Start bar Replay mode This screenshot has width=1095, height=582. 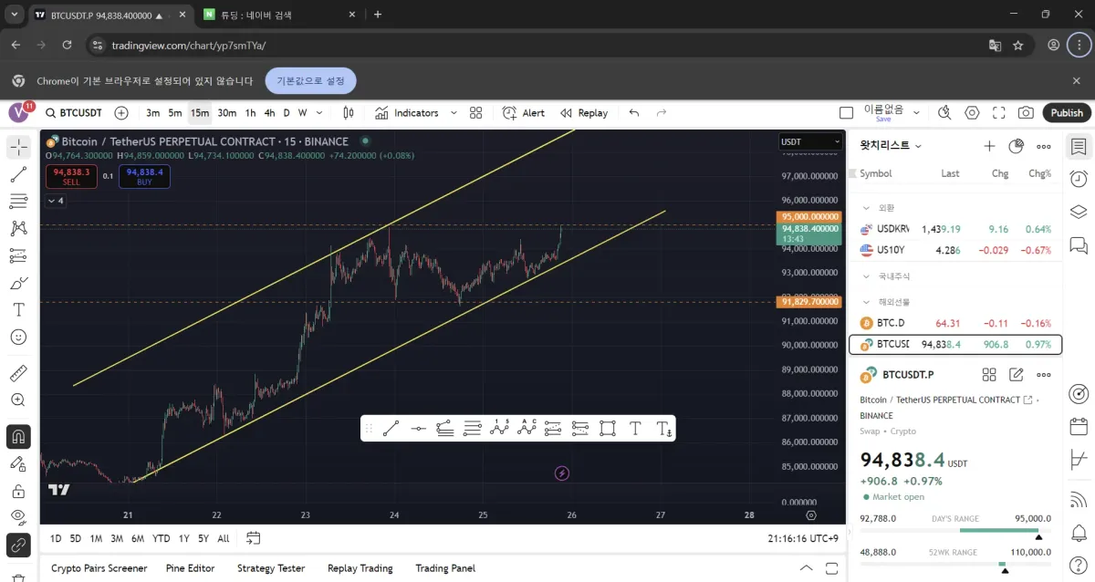(x=584, y=113)
